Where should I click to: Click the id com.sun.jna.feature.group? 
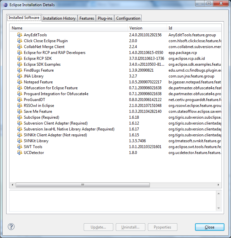click(191, 76)
